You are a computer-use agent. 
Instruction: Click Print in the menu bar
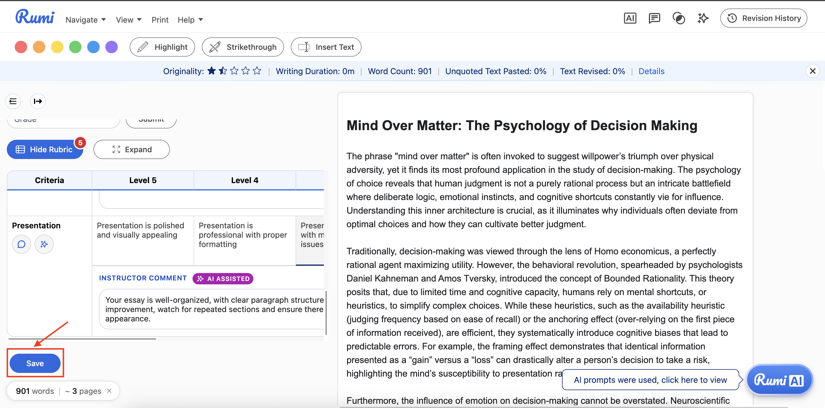pos(160,20)
